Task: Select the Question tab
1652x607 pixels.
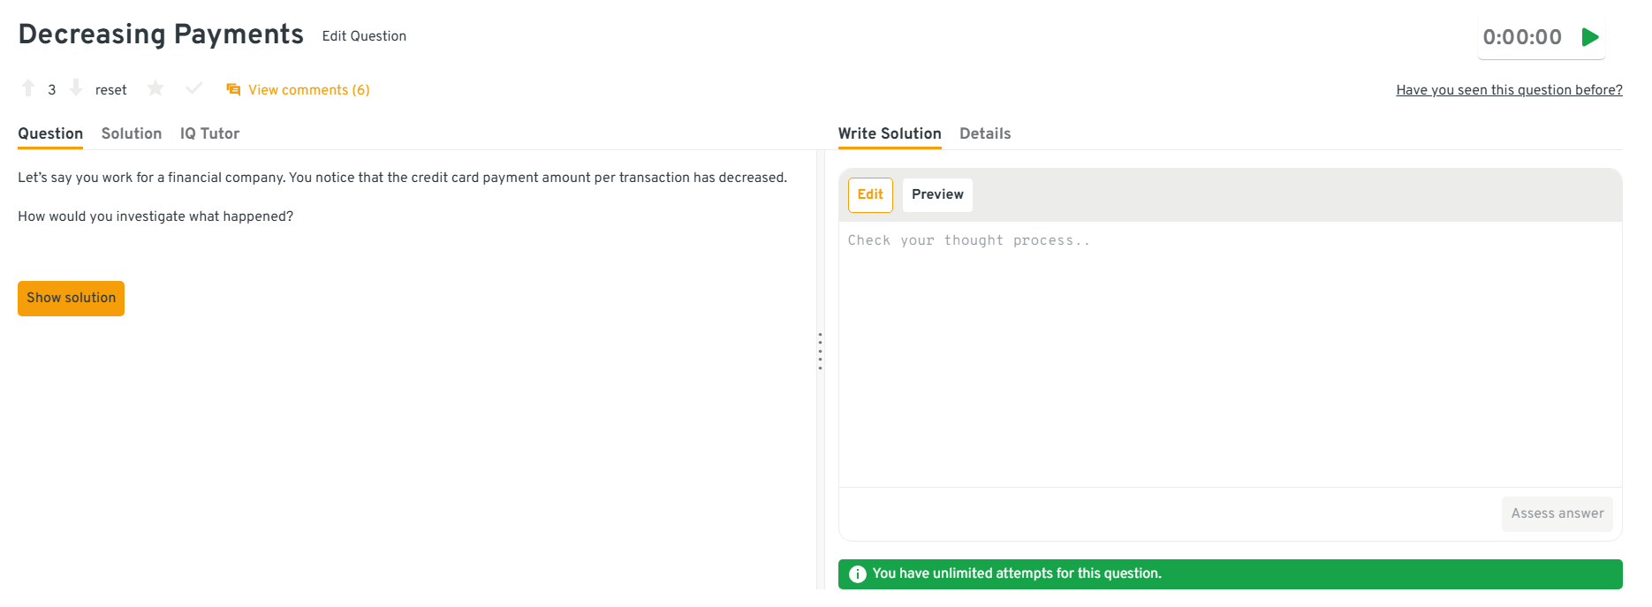Action: 50,133
